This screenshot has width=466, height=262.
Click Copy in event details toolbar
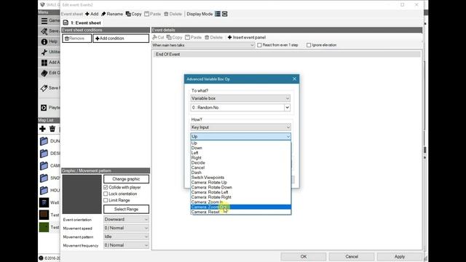point(175,37)
